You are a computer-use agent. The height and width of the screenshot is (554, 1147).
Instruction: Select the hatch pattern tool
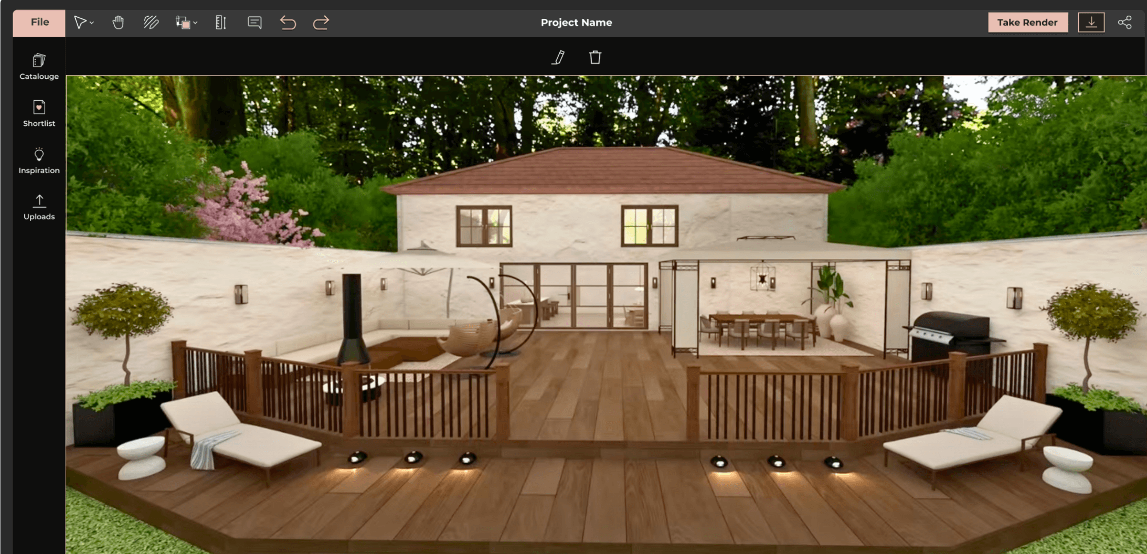(151, 23)
